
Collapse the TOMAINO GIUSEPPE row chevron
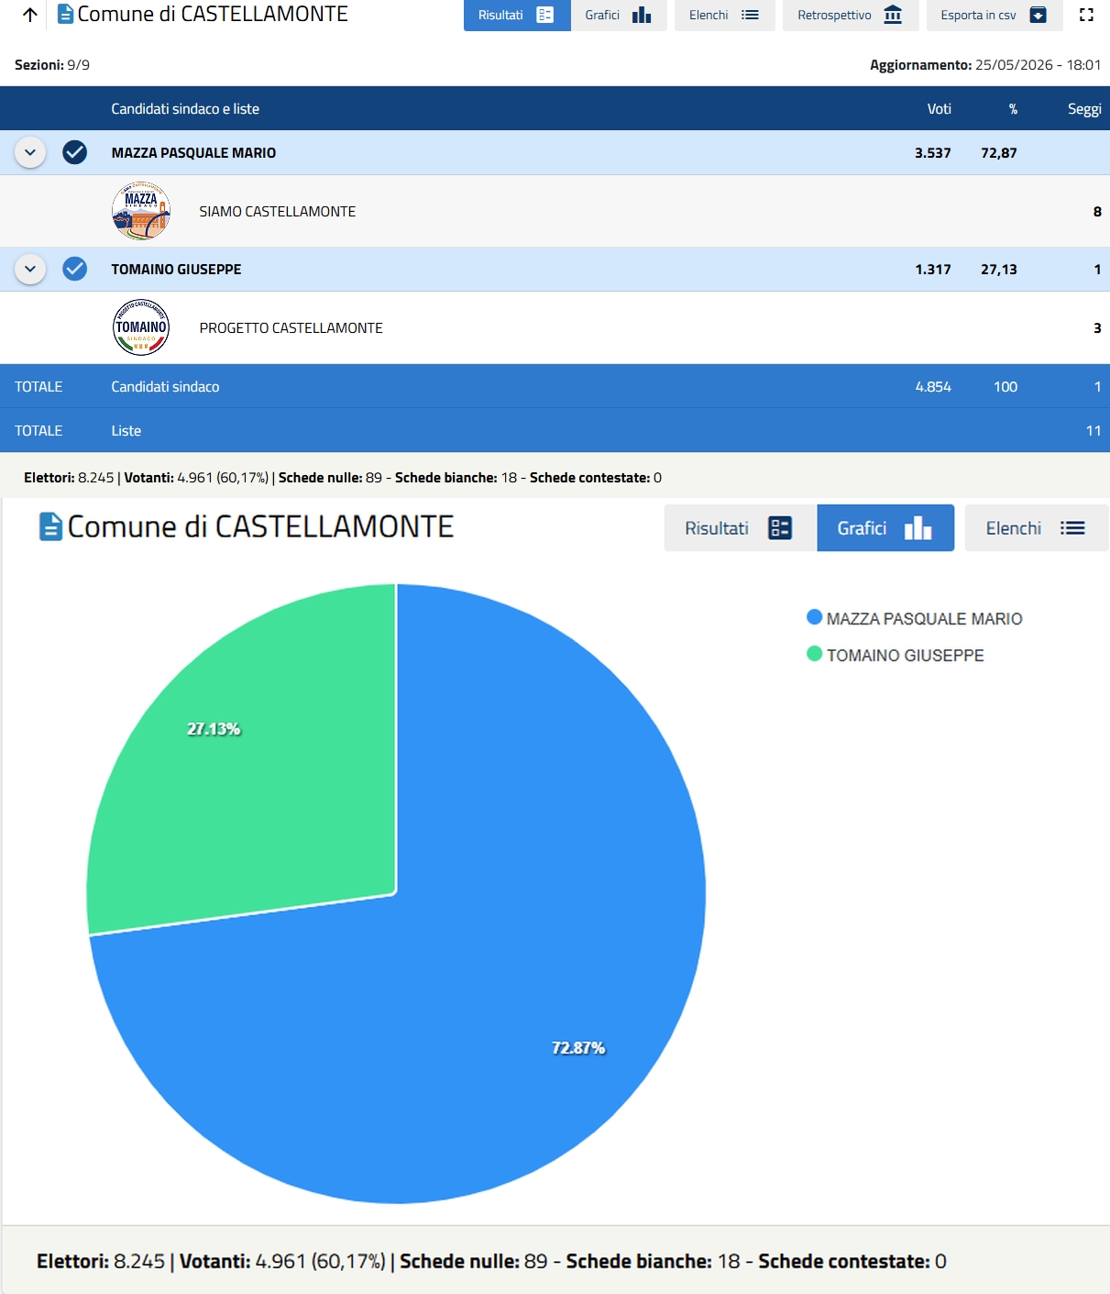(x=30, y=269)
